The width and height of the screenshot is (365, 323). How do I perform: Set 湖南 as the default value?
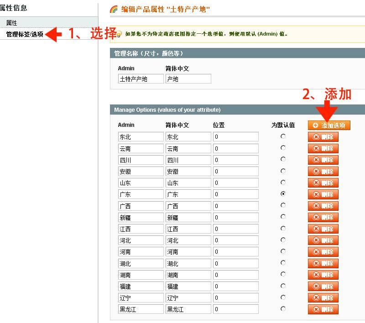pyautogui.click(x=283, y=275)
